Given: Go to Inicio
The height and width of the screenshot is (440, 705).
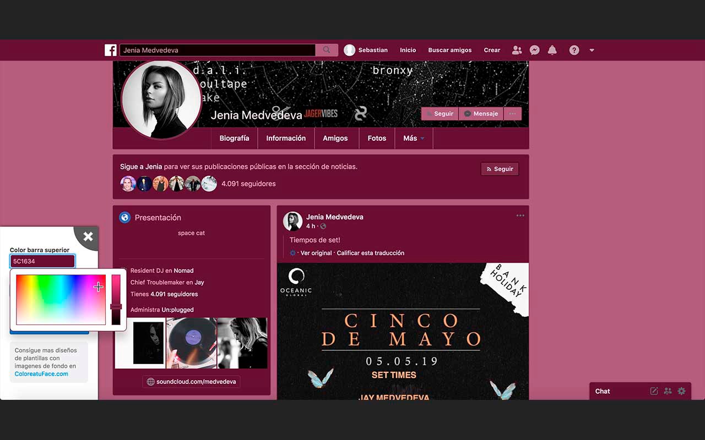Looking at the screenshot, I should (408, 50).
